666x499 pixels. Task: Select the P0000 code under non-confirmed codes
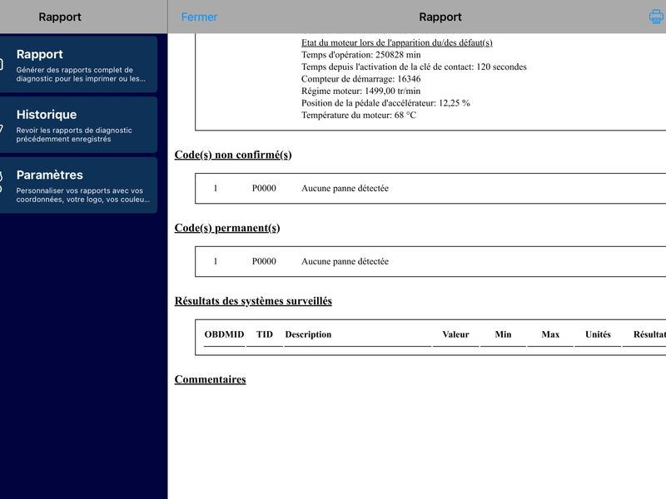click(x=264, y=188)
